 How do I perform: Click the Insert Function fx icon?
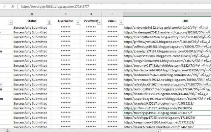[13, 6]
